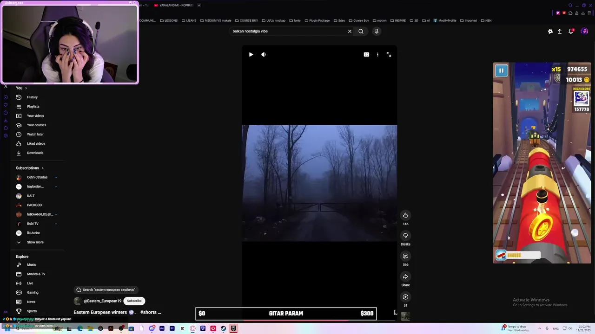Switch to the YARALANDIM browser tab

(173, 5)
